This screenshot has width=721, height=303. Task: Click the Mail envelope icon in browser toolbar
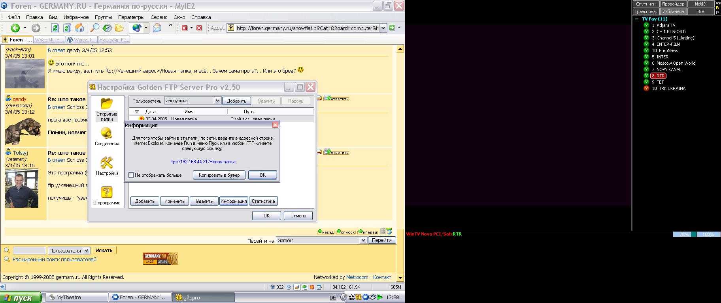pos(157,28)
